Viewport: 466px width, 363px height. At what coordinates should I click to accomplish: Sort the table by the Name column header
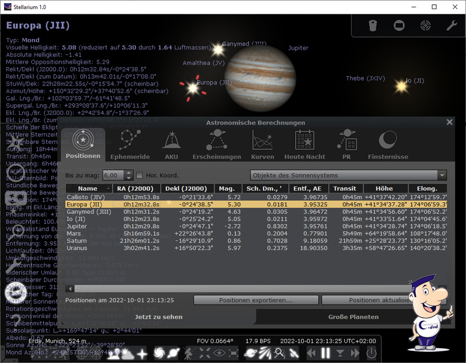pos(88,188)
